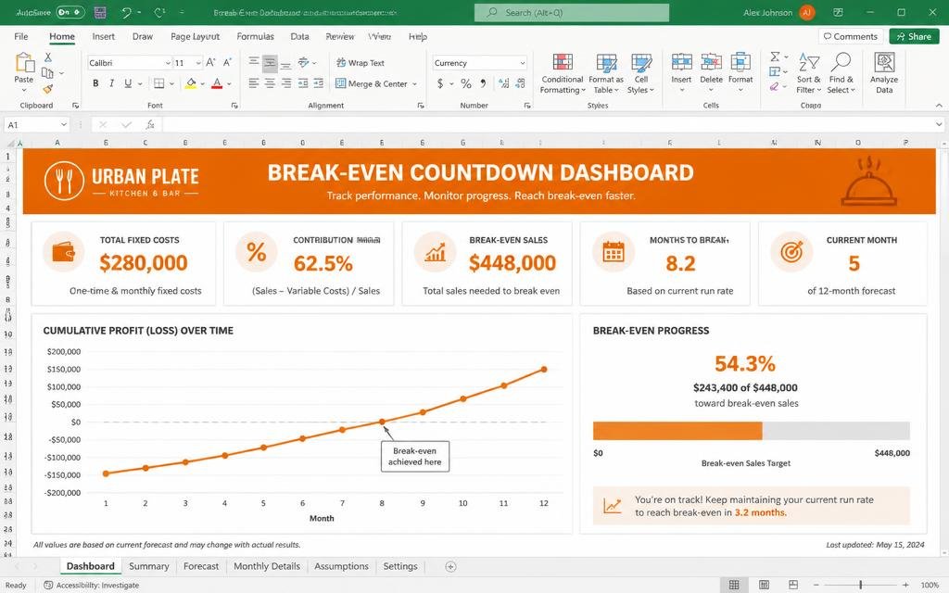Open the Monthly Details sheet tab
The image size is (949, 593).
[x=267, y=566]
